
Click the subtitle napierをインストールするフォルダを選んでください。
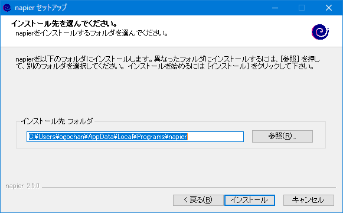click(92, 33)
